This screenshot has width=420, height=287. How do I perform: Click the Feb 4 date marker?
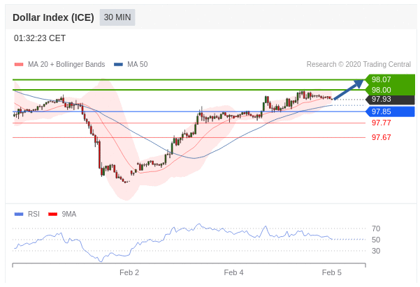(x=234, y=272)
